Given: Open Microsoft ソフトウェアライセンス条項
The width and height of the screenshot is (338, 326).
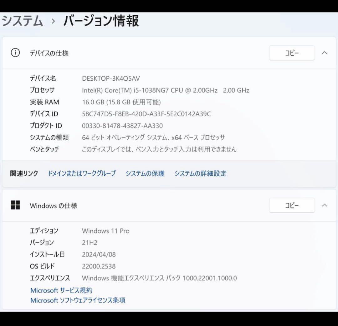Looking at the screenshot, I should pos(78,300).
